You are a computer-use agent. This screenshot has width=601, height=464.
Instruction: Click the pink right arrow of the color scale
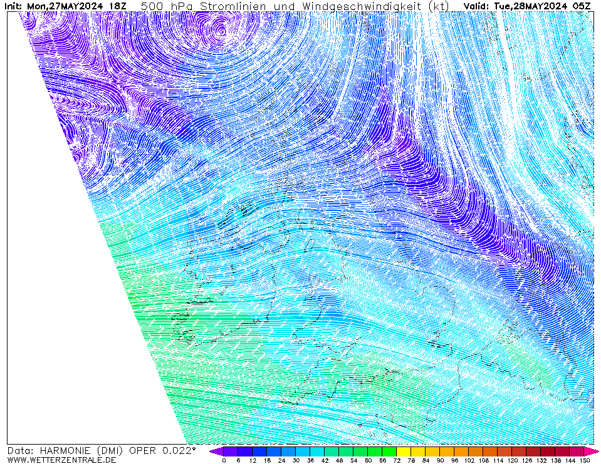[x=590, y=451]
